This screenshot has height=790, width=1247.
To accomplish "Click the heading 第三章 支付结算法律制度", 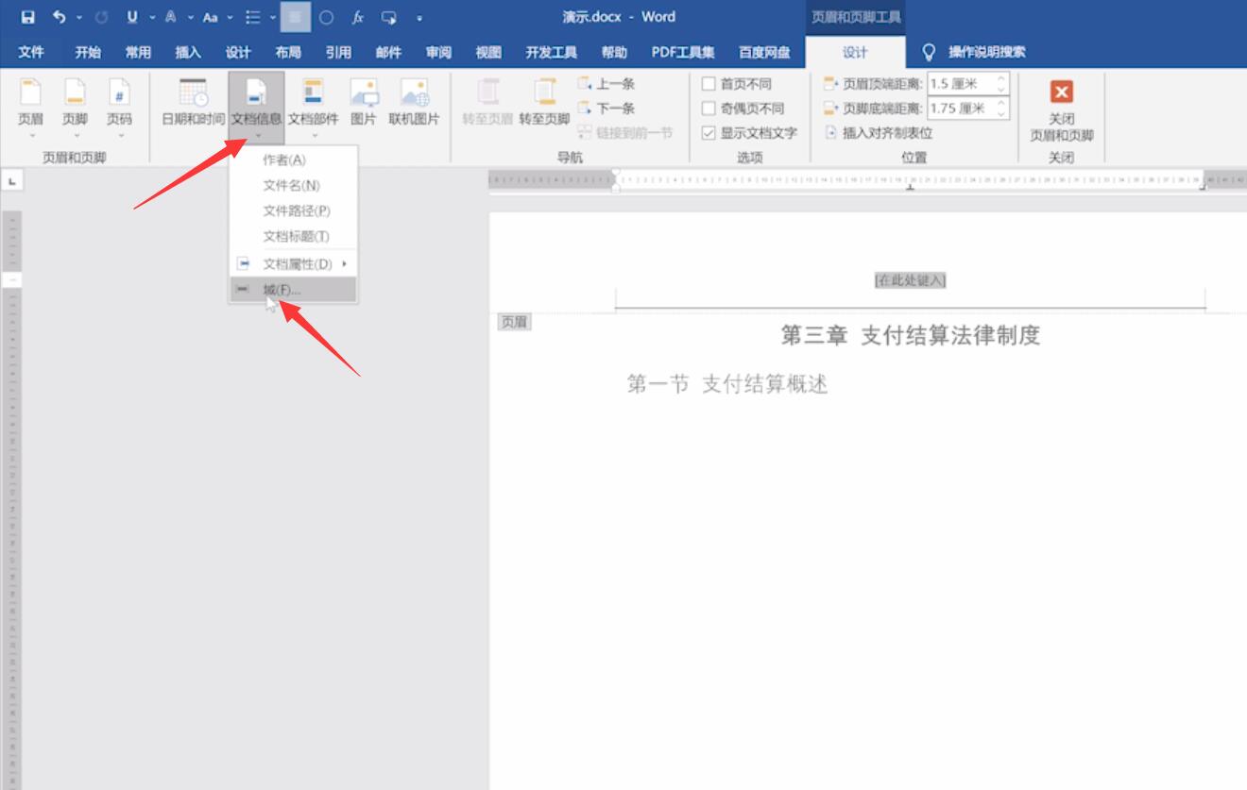I will [910, 335].
